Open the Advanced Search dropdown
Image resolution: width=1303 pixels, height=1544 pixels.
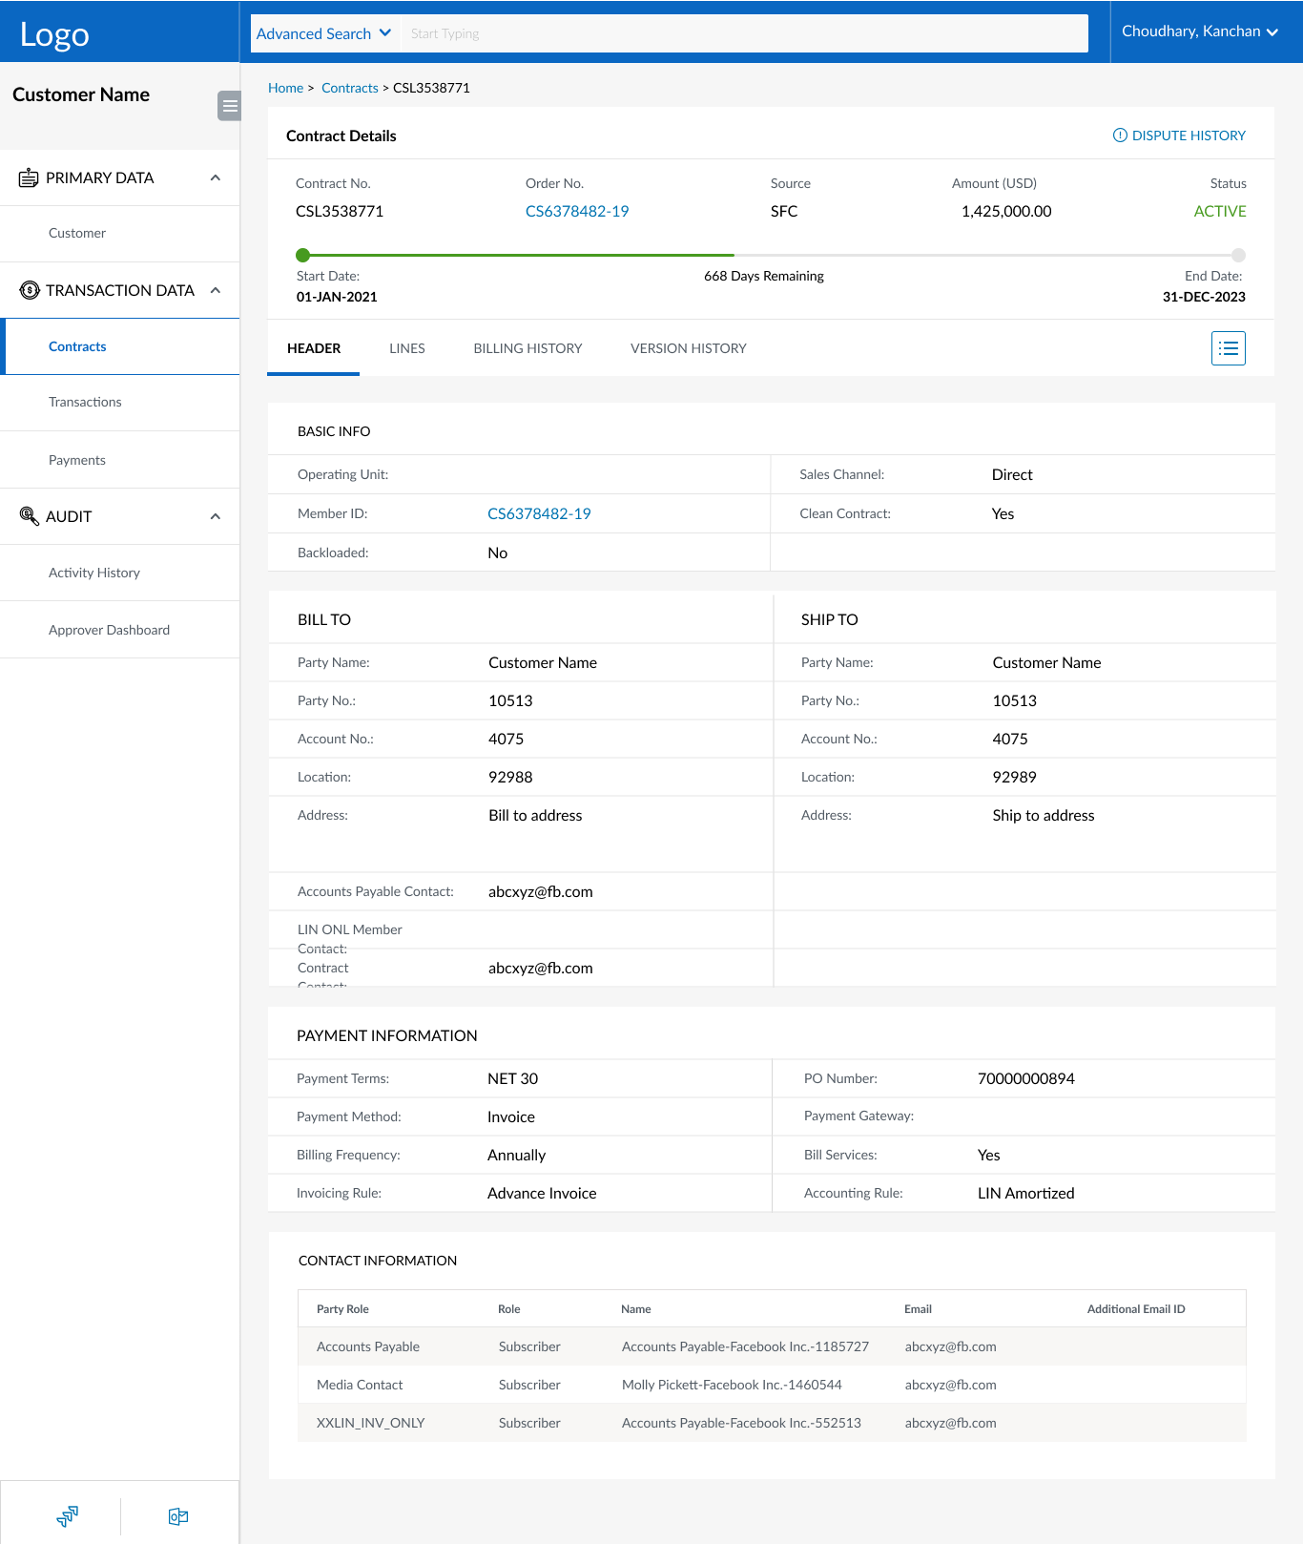[324, 33]
